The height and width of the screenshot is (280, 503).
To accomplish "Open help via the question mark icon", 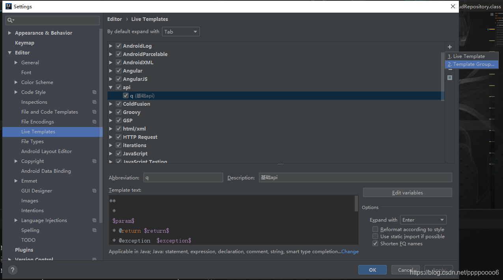I will tap(13, 270).
